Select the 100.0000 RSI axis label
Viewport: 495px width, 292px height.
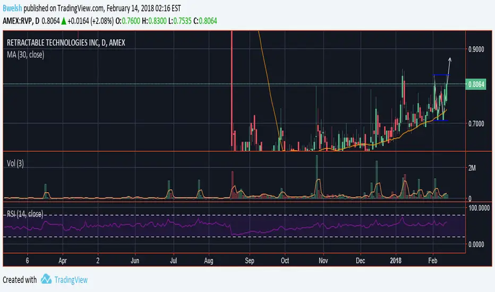click(479, 208)
